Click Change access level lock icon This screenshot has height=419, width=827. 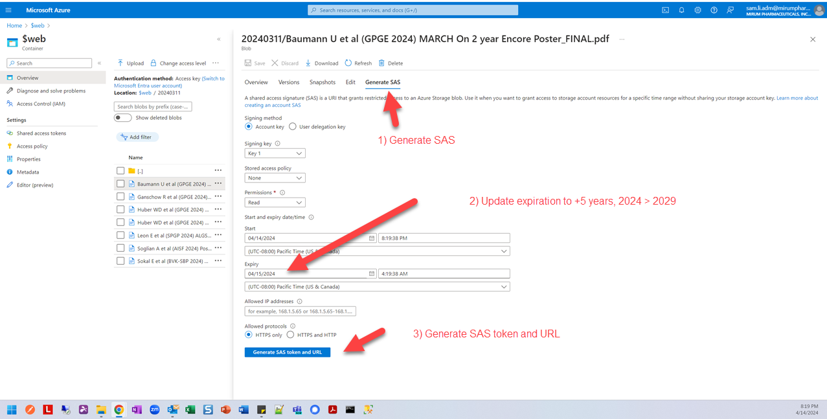(x=153, y=63)
